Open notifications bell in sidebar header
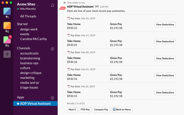 (53, 5)
